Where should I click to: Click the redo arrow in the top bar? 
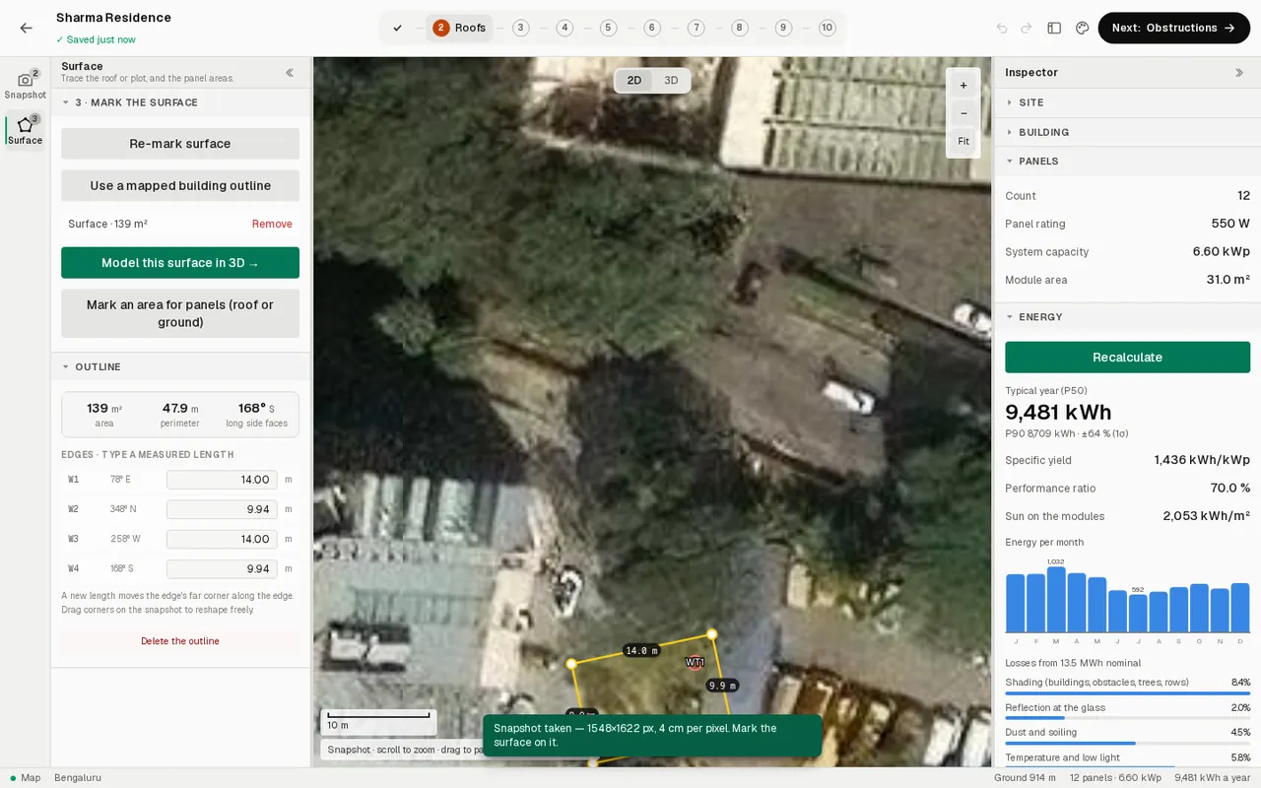pyautogui.click(x=1027, y=29)
